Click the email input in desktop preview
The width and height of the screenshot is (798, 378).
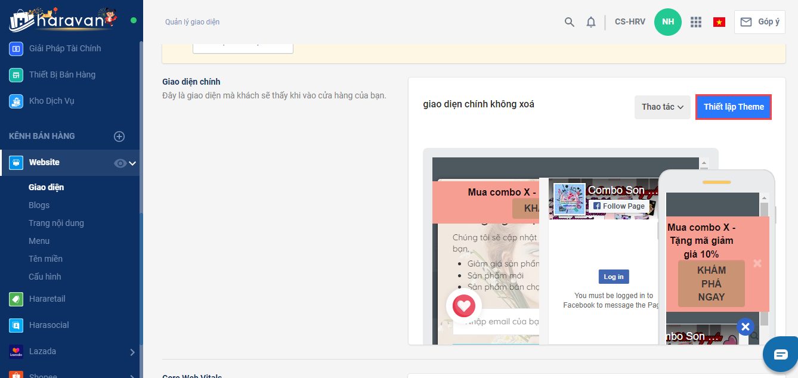coord(496,322)
